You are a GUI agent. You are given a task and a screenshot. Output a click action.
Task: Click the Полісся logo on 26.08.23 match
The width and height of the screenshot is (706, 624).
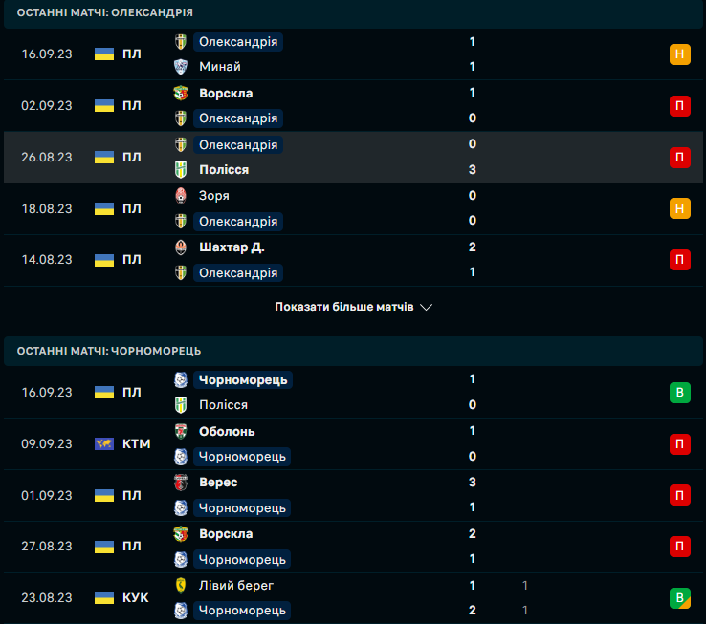coord(180,170)
